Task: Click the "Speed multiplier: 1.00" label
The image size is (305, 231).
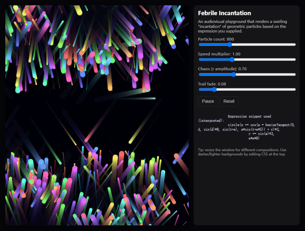Action: (x=219, y=54)
